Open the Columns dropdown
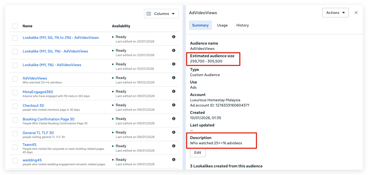The image size is (368, 175). (x=161, y=14)
